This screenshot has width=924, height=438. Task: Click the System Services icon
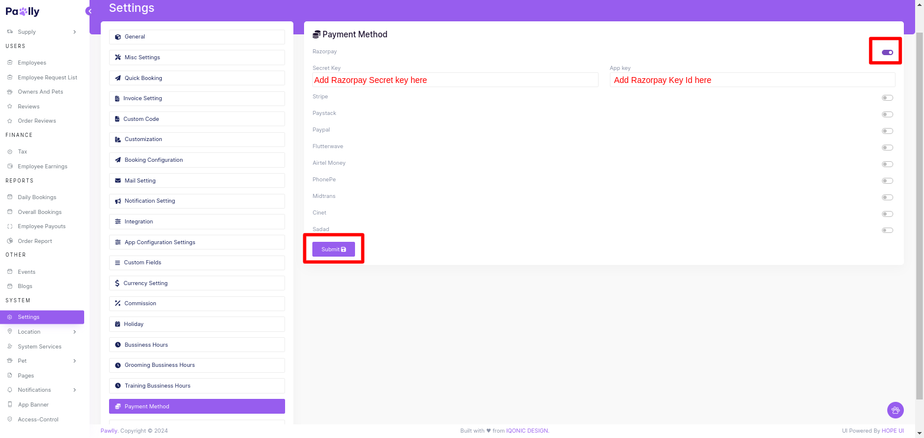coord(10,347)
